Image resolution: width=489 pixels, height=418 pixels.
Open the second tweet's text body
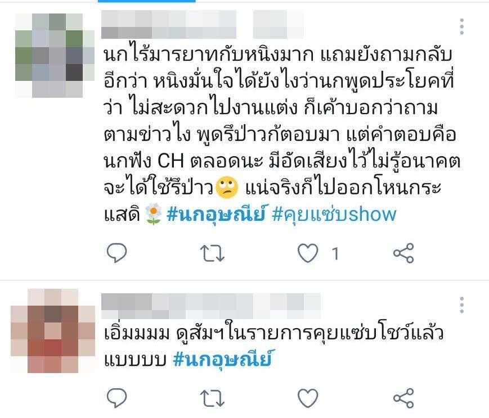(x=273, y=346)
